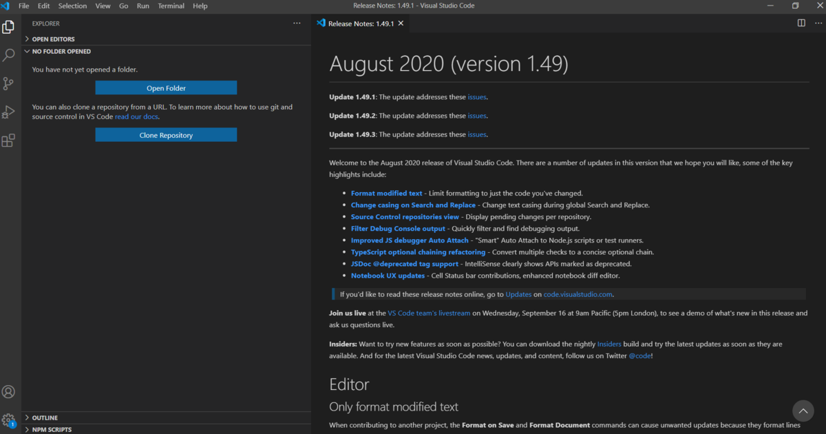Open the VS Code team's livestream link
Screen dimensions: 826x434
pos(429,313)
